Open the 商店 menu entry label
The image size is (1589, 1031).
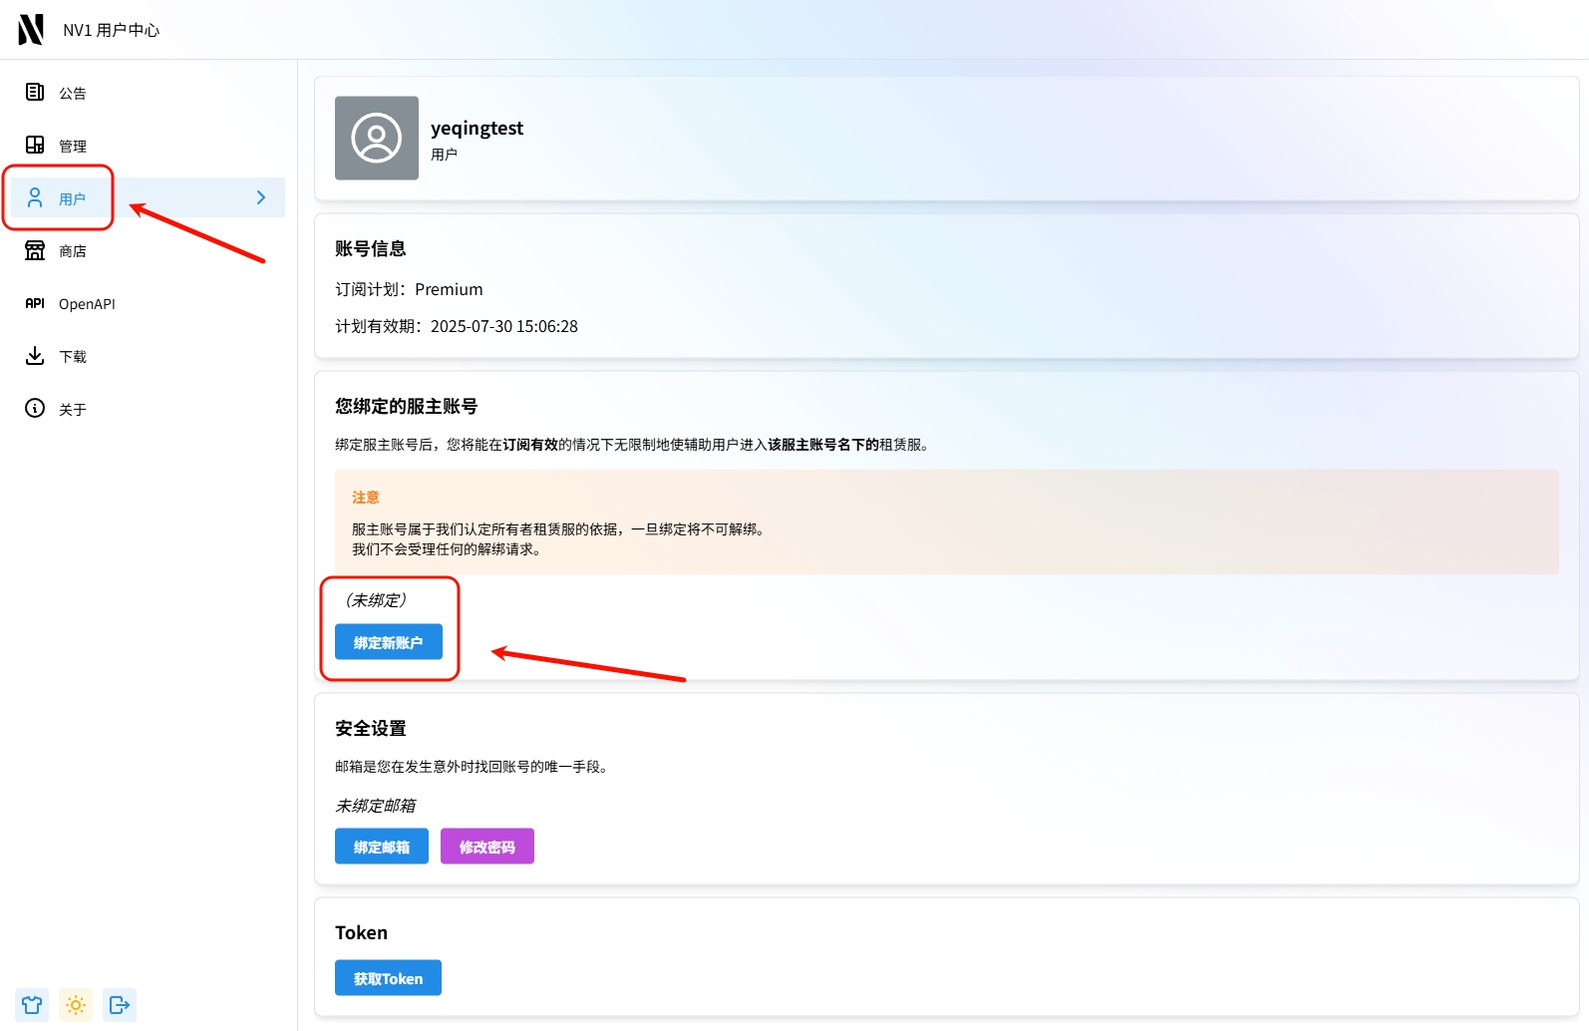(73, 251)
